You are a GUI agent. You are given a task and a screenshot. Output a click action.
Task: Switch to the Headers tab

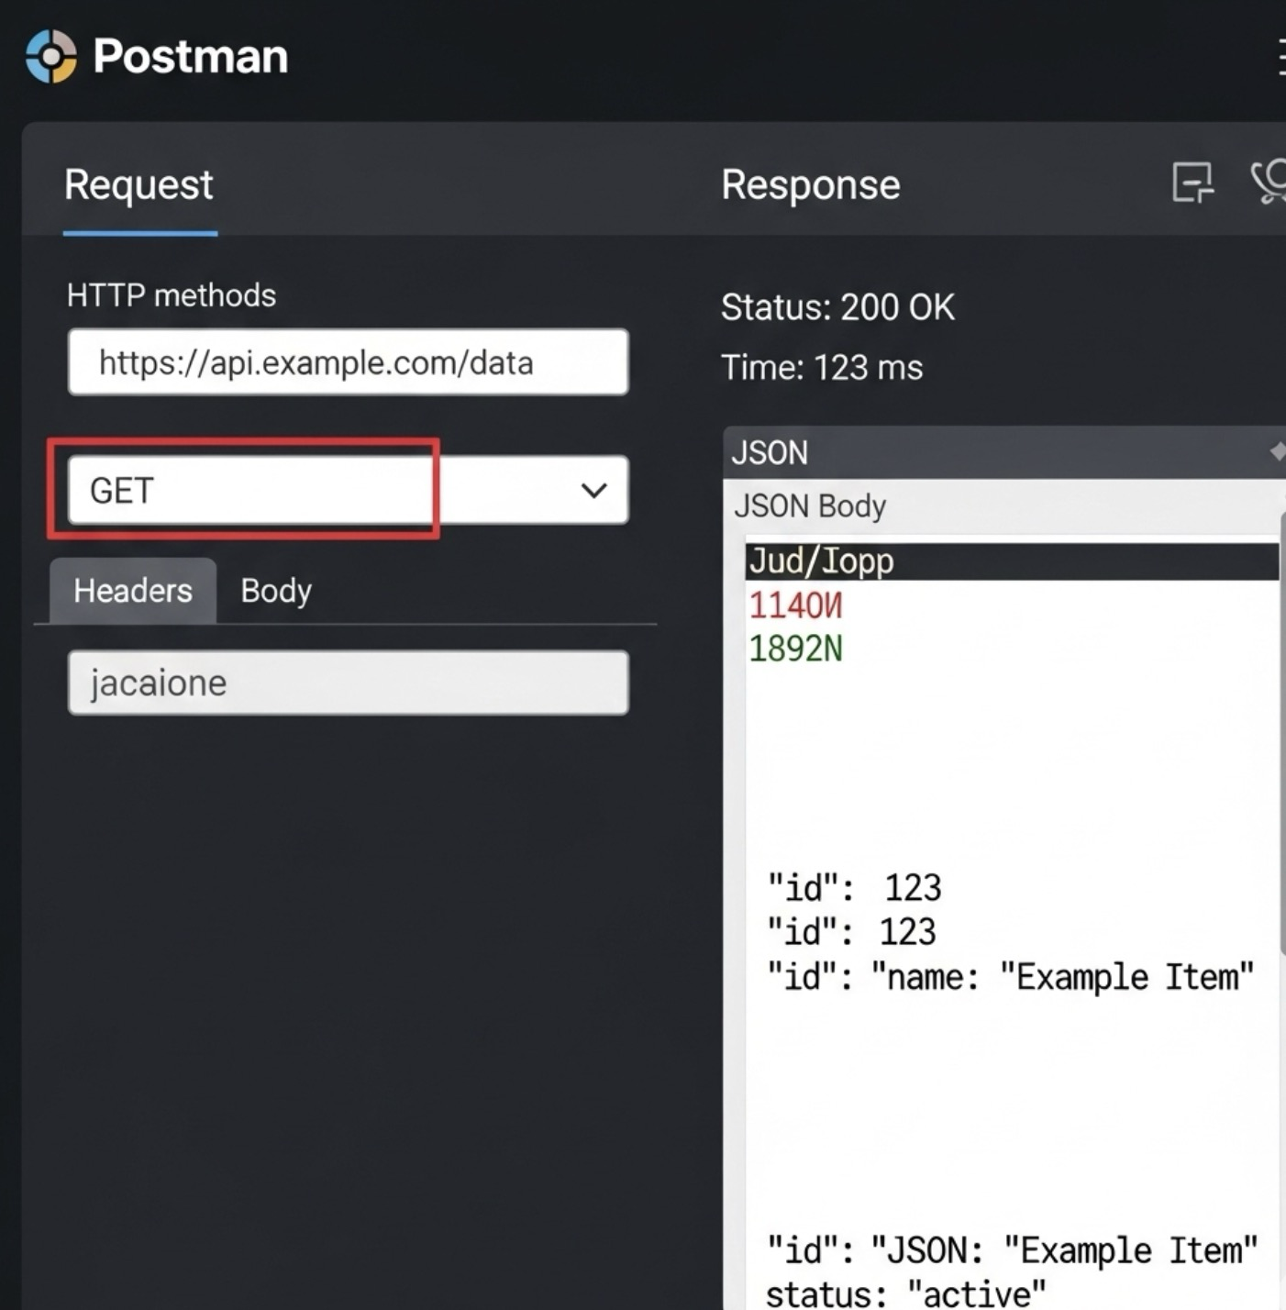click(x=133, y=591)
